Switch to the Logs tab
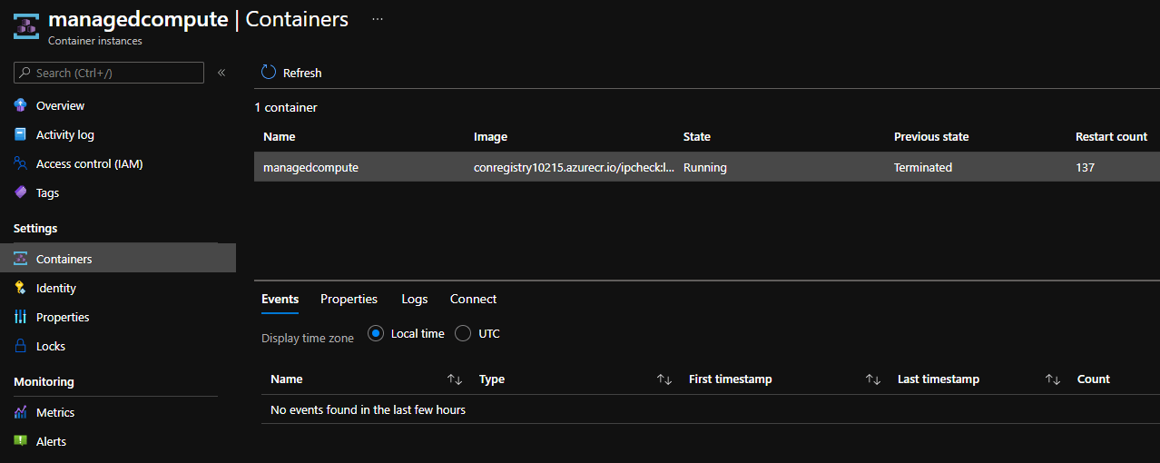 [x=414, y=299]
